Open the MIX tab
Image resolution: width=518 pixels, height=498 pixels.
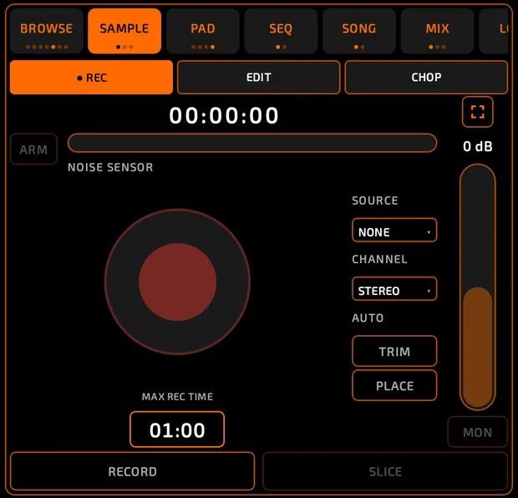[438, 31]
